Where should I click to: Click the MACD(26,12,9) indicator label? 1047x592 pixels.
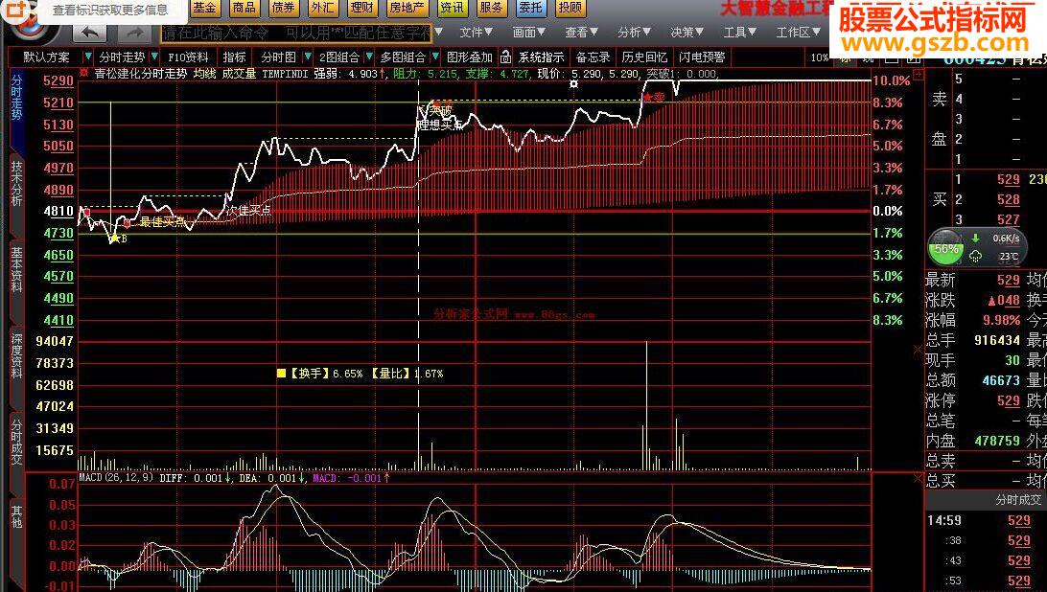116,477
